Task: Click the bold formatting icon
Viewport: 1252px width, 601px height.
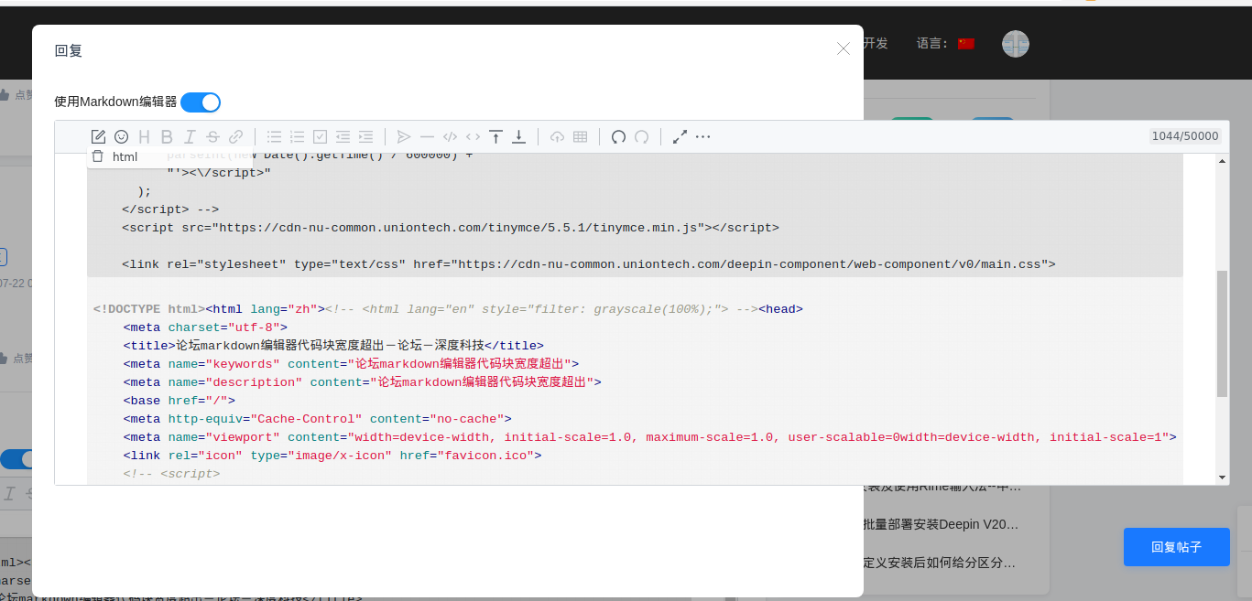Action: click(x=167, y=137)
